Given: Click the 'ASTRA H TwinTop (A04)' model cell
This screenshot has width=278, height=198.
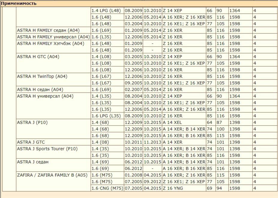Looking at the screenshot, I should point(53,80).
